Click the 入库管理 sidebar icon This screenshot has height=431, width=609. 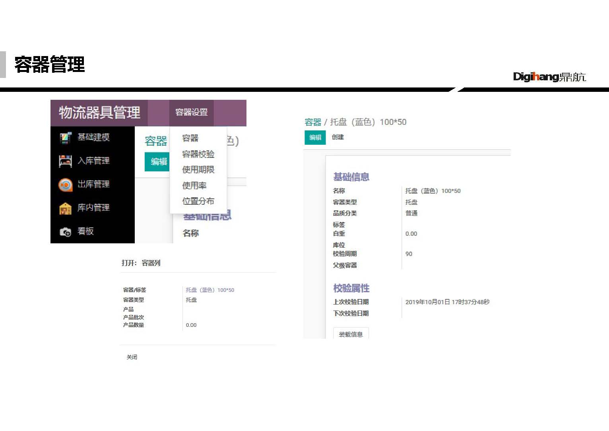66,161
